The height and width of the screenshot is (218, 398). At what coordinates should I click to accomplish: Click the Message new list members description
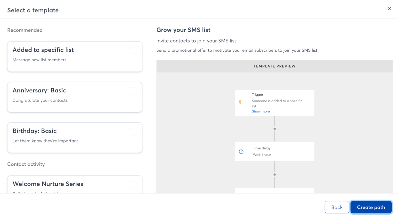tap(39, 60)
